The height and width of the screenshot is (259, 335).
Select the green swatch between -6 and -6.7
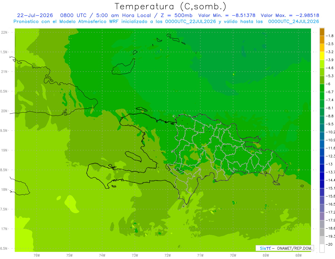pyautogui.click(x=322, y=88)
